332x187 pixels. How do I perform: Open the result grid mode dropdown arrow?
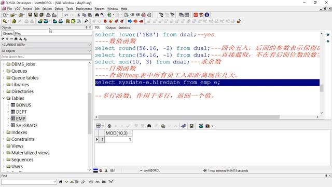click(x=103, y=126)
